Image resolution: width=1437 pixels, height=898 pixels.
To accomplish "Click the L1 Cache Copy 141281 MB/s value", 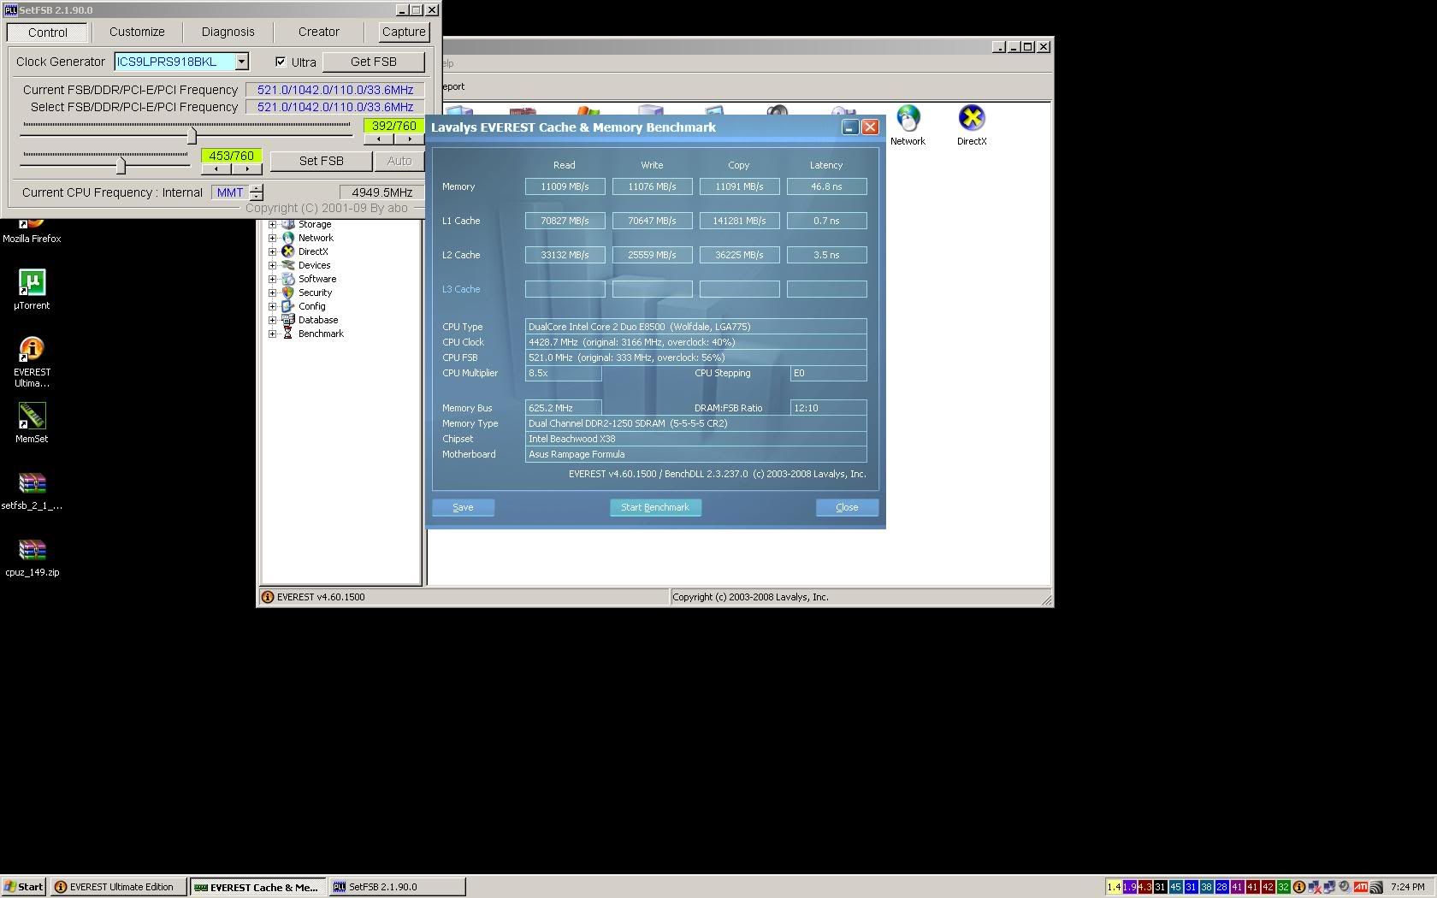I will tap(740, 221).
